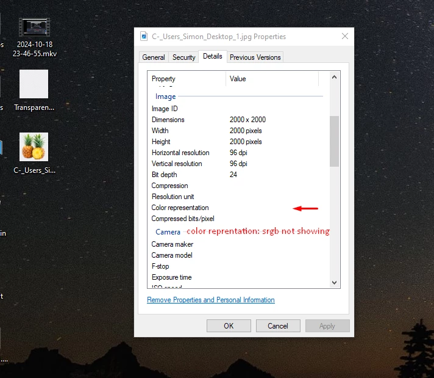
Task: Open the Previous Versions tab
Action: [255, 57]
